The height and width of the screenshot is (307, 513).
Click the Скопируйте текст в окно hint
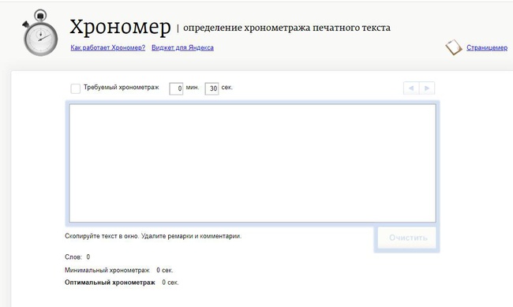tap(153, 236)
